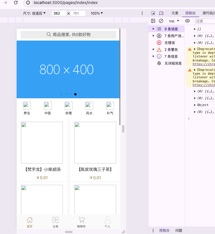This screenshot has width=215, height=234.
Task: Tap the 首页 home tab icon
Action: (30, 220)
